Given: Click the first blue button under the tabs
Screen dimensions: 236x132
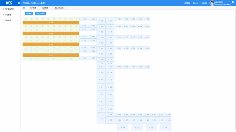Looking at the screenshot, I should pyautogui.click(x=29, y=14).
